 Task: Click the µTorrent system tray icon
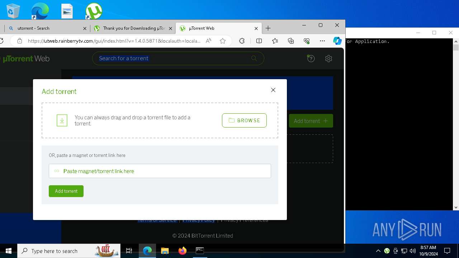[x=387, y=251]
